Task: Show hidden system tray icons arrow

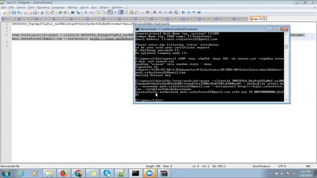Action: click(x=271, y=174)
